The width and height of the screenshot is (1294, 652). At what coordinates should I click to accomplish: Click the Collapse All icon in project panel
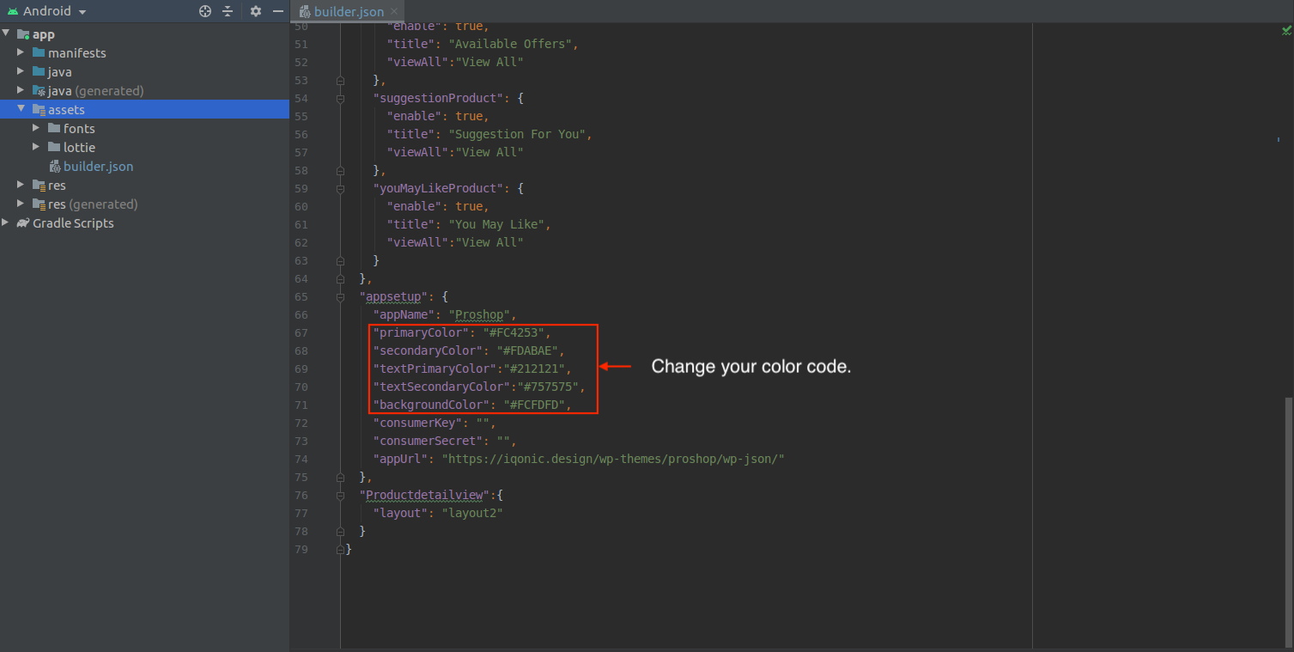click(x=228, y=11)
